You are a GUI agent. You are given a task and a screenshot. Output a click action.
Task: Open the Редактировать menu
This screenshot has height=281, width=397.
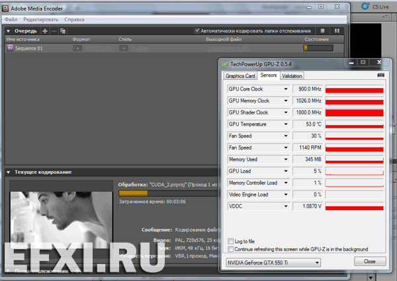(x=41, y=19)
